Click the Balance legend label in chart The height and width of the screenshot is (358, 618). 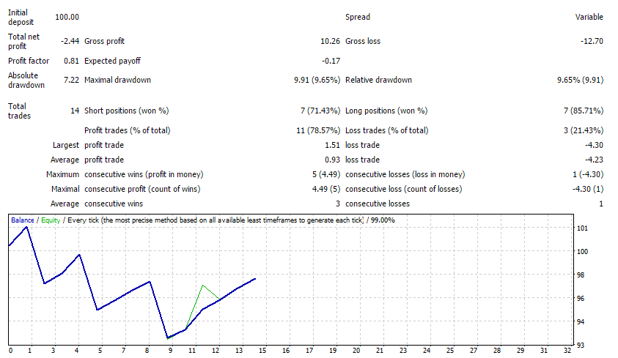(23, 220)
